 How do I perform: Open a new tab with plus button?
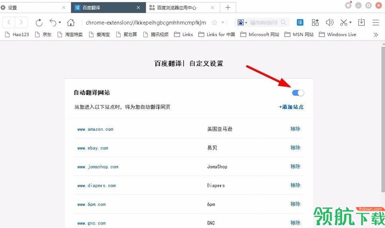tap(228, 8)
